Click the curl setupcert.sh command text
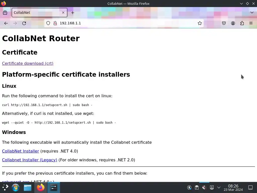 coord(47,105)
